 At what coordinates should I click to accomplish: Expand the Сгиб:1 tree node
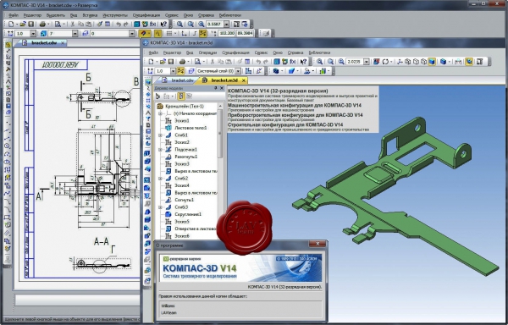[160, 135]
